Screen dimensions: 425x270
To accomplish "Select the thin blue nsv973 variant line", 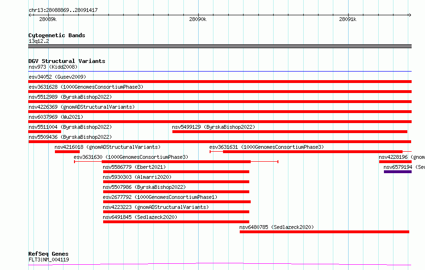I will tap(220, 71).
